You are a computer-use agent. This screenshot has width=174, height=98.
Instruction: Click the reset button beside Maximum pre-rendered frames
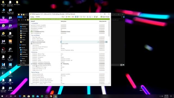(x=106, y=42)
